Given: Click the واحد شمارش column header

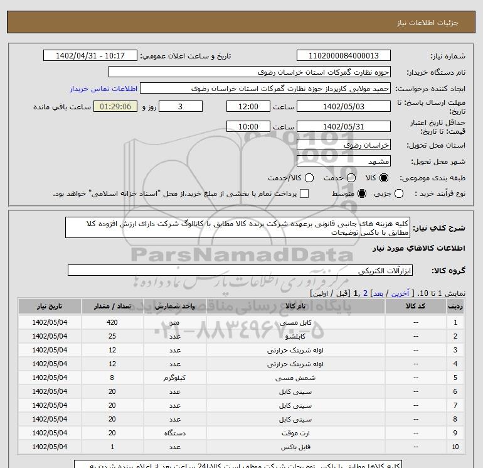Looking at the screenshot, I should [174, 306].
